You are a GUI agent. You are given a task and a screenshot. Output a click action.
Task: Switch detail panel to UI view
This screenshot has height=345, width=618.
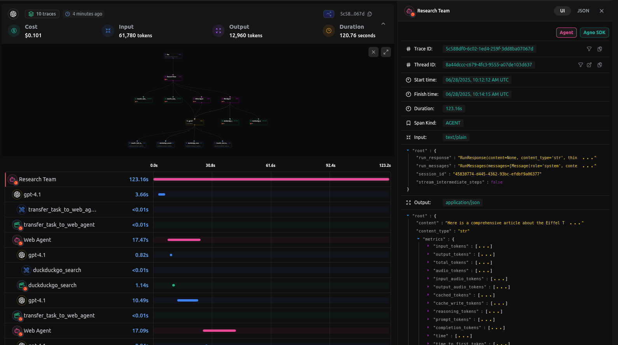pyautogui.click(x=562, y=11)
